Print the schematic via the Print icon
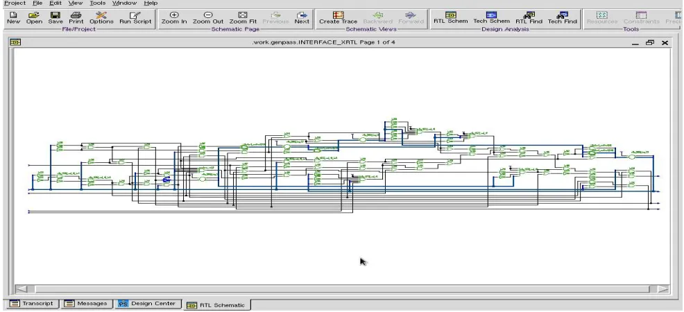 click(76, 18)
